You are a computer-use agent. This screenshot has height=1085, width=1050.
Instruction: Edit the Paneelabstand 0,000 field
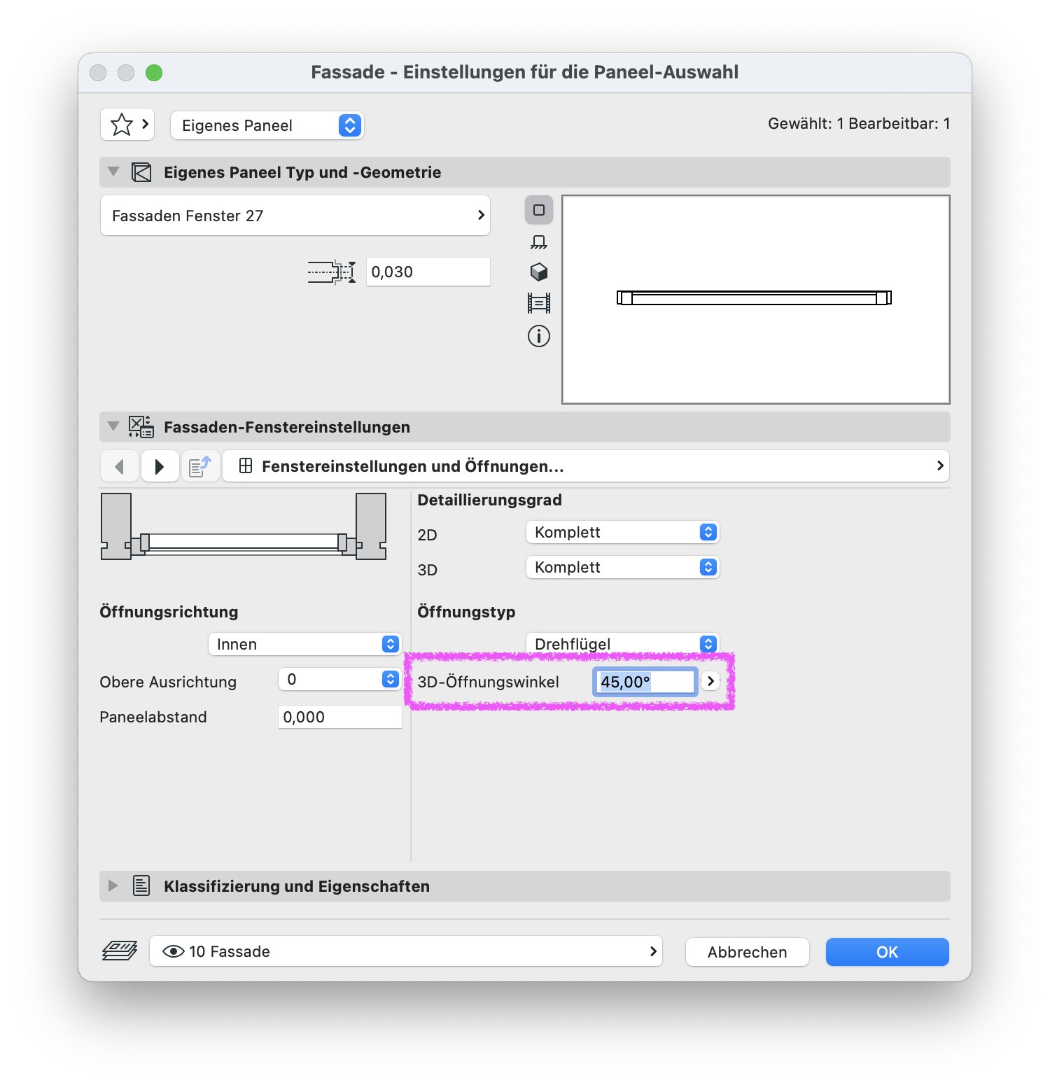(340, 717)
